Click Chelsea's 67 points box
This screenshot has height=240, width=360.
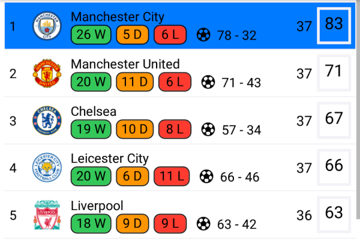pos(334,119)
